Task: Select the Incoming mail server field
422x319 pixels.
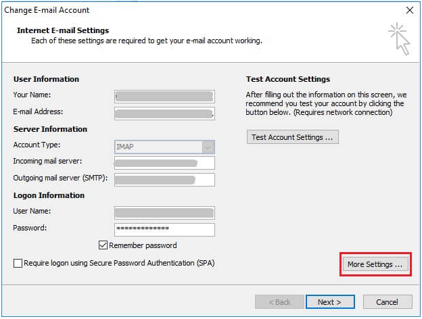Action: click(x=164, y=162)
